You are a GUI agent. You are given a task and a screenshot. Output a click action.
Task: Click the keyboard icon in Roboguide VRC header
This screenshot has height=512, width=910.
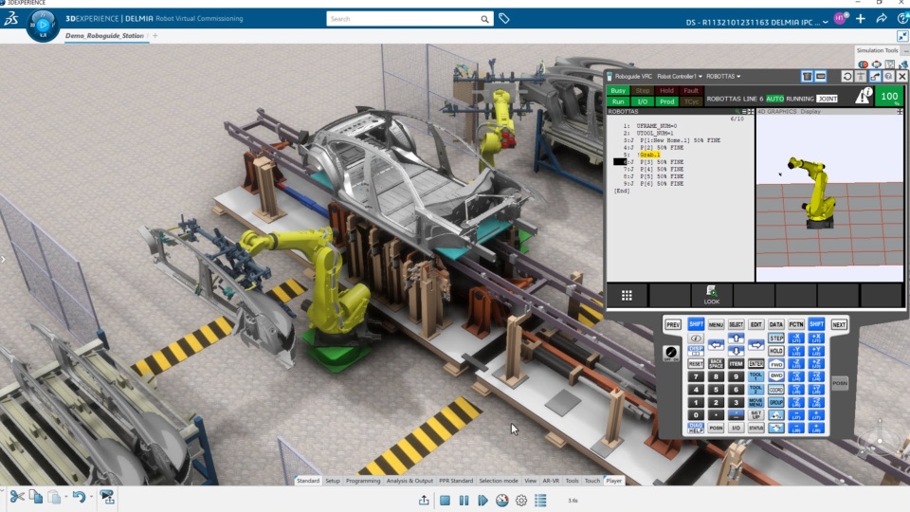821,76
